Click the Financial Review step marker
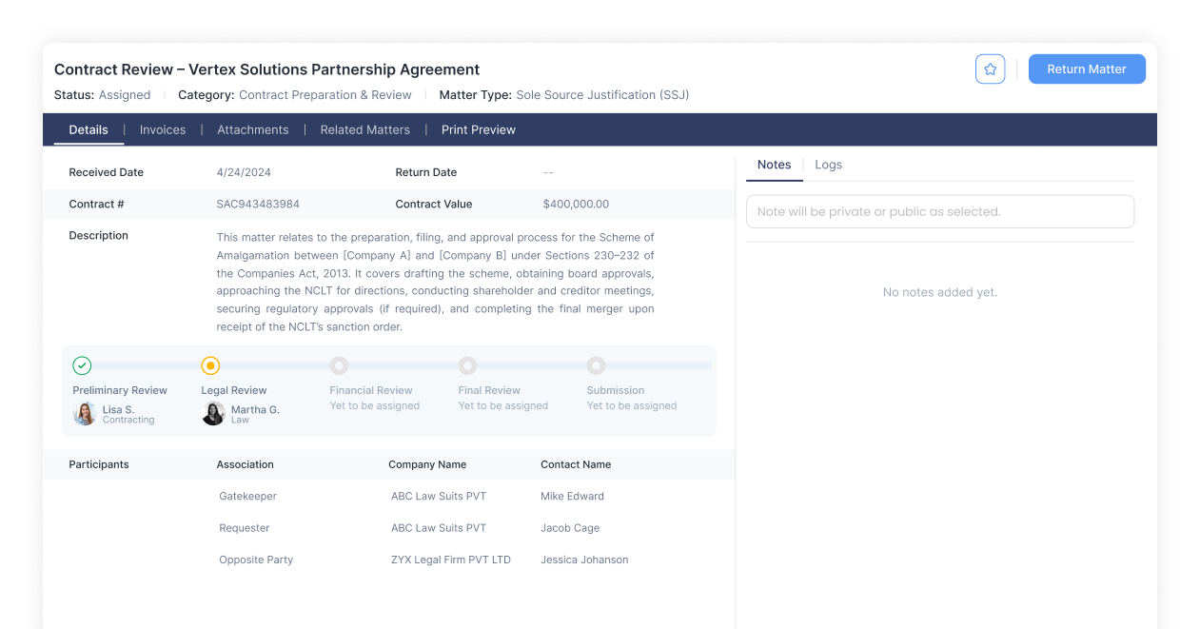Screen dimensions: 1200x629 point(339,365)
